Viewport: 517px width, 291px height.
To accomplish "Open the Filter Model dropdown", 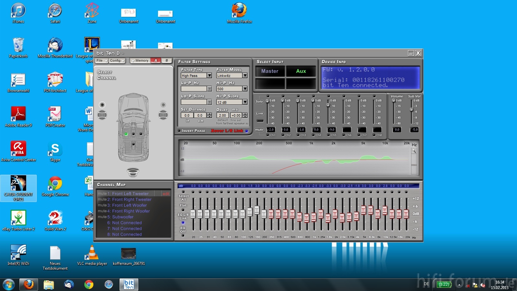I will (245, 76).
